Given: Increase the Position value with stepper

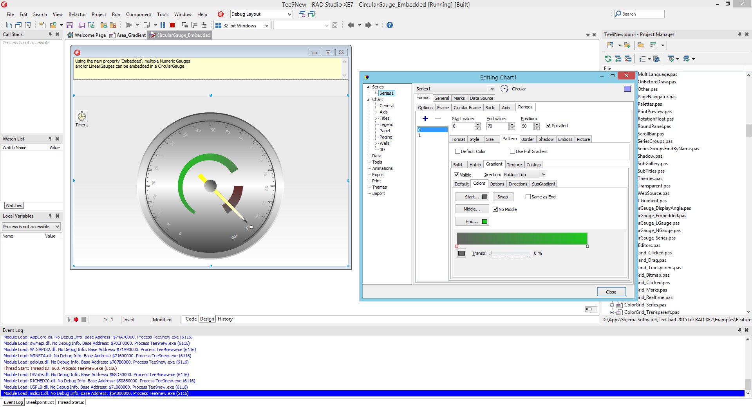Looking at the screenshot, I should pos(537,124).
